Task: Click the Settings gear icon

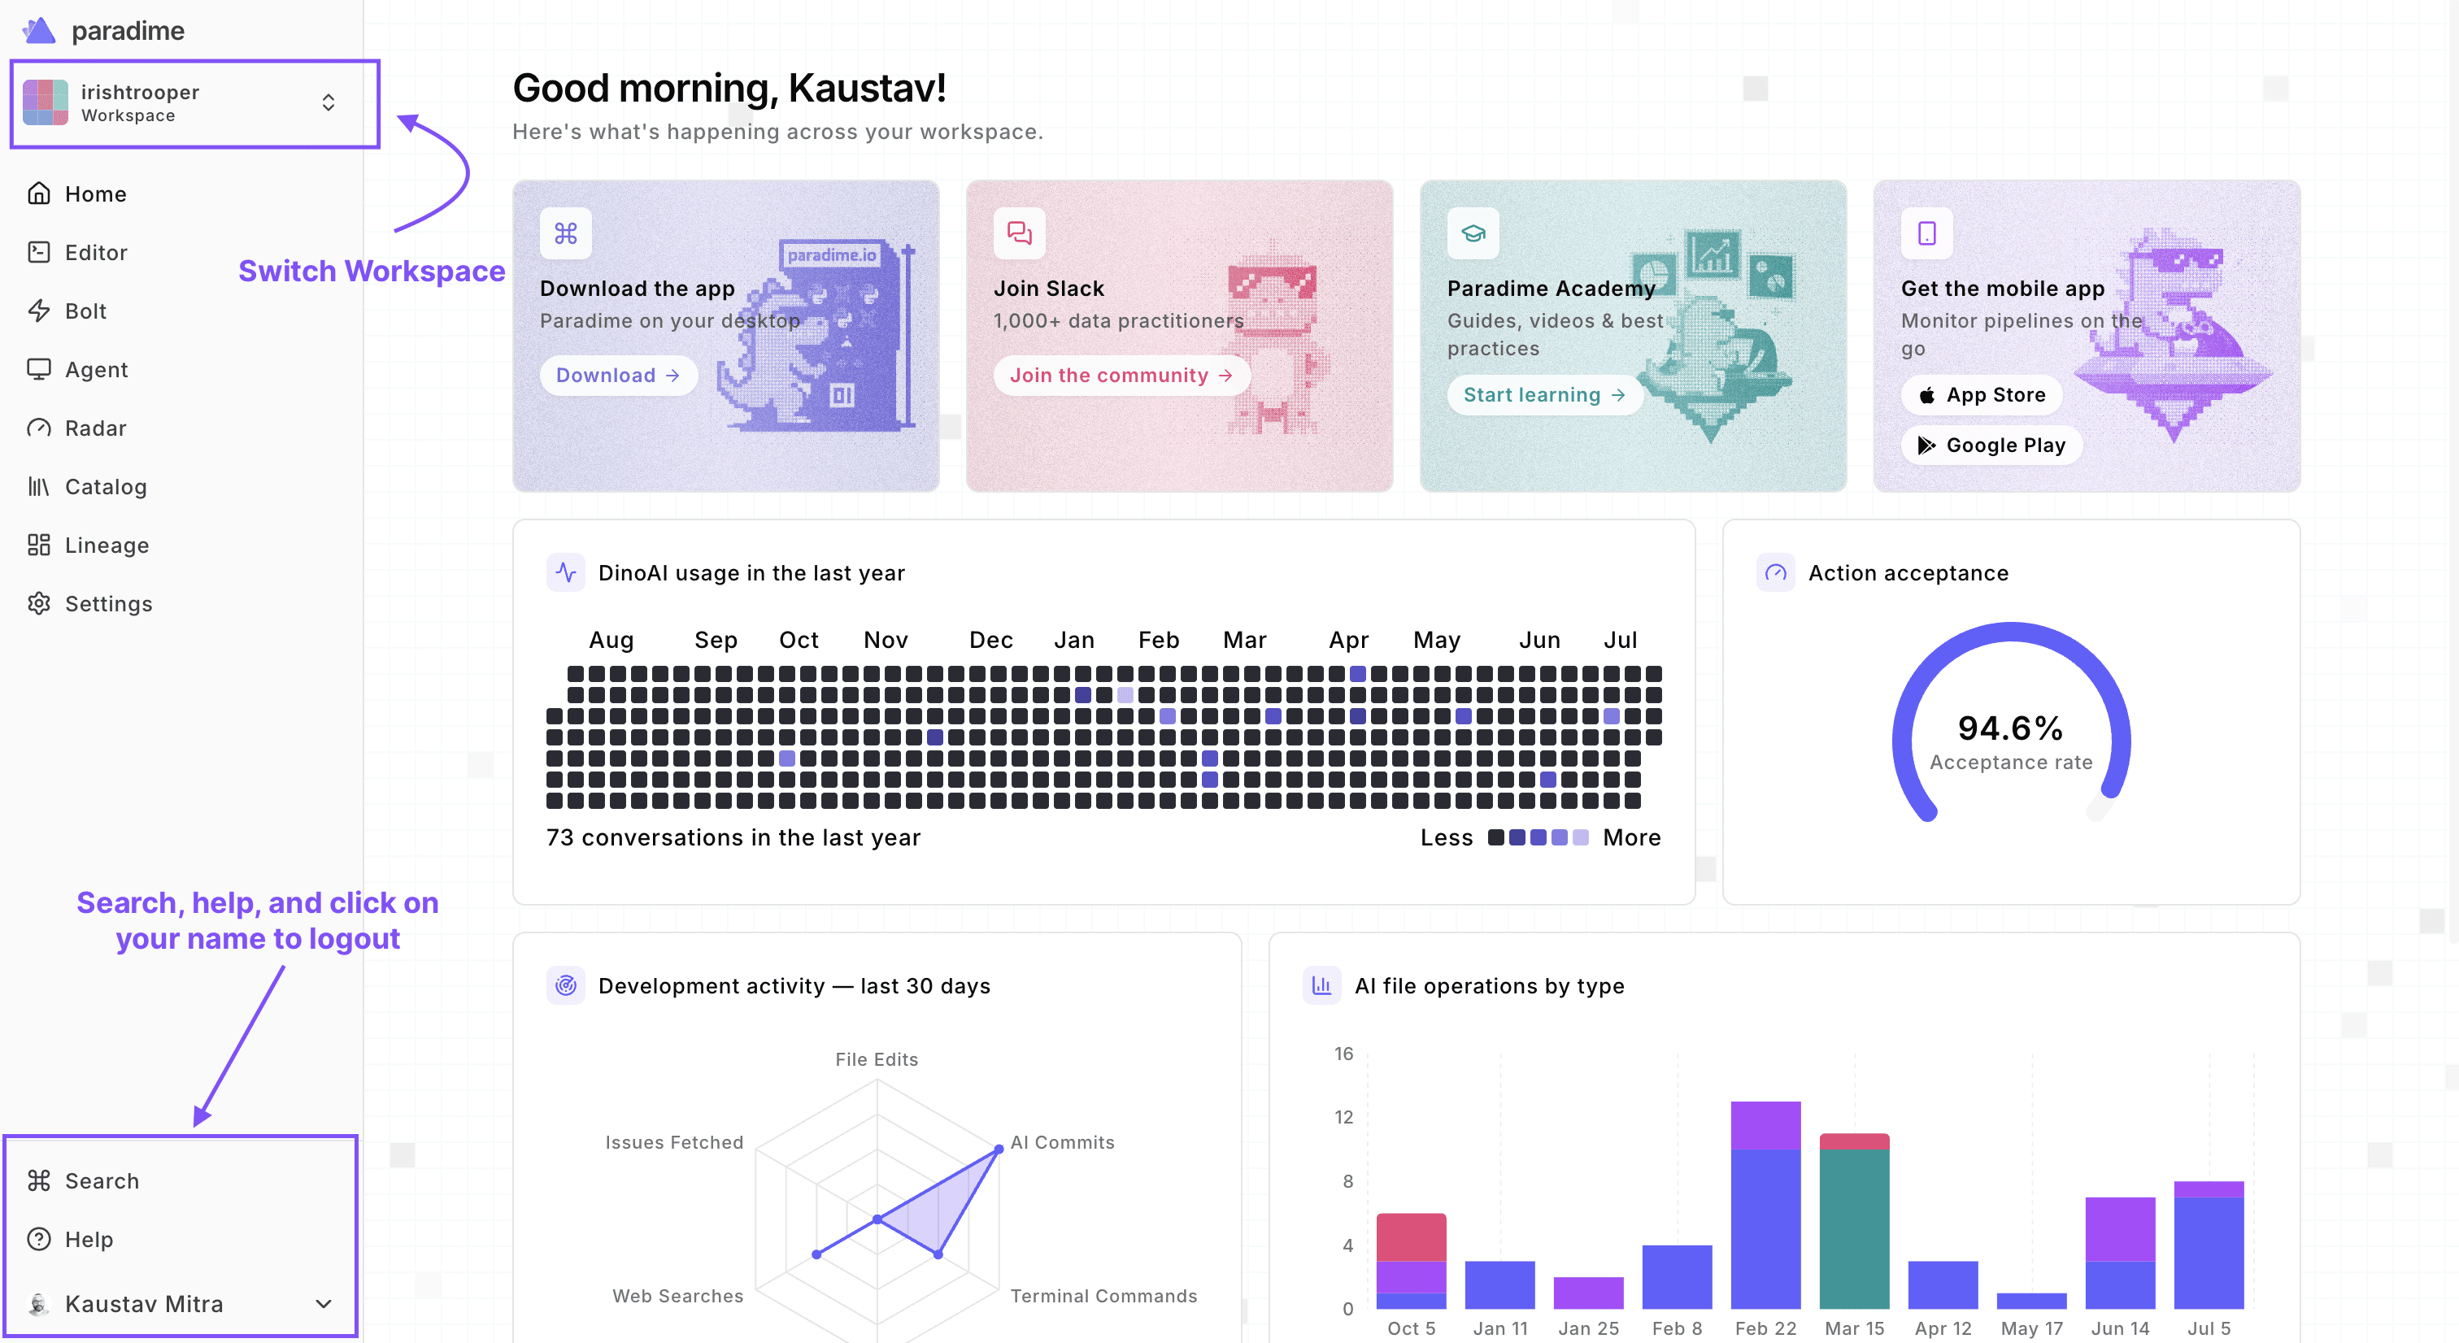Action: 39,603
